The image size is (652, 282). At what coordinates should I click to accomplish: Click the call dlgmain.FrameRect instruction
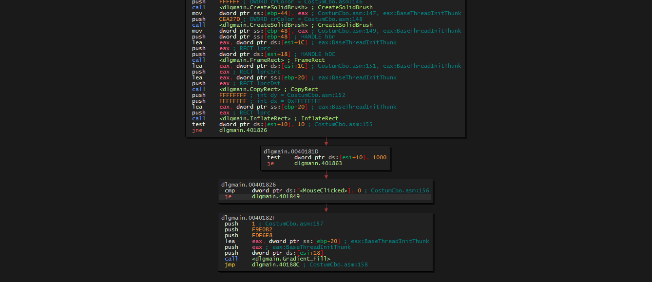[x=258, y=60]
